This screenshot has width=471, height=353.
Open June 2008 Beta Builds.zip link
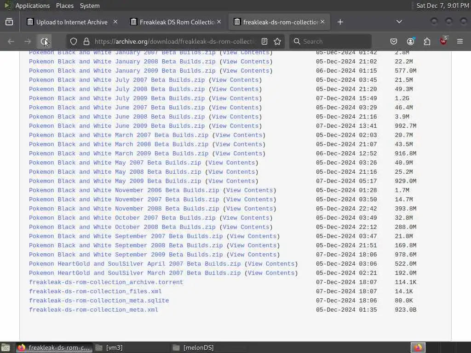coord(117,117)
